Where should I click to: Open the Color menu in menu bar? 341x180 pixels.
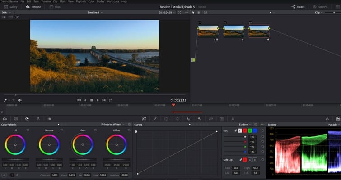coord(91,2)
